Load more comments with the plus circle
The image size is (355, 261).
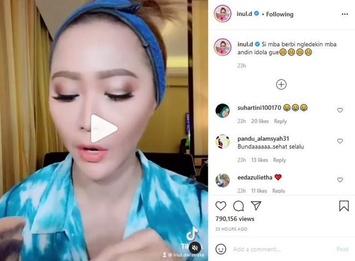coord(281,84)
